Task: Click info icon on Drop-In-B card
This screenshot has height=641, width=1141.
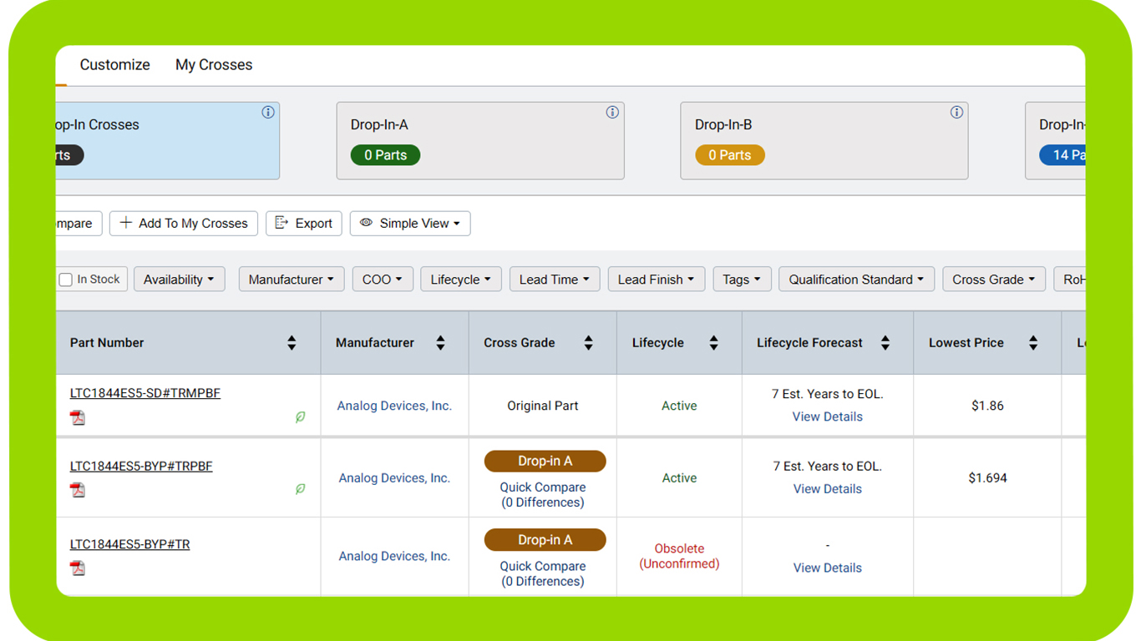Action: 956,113
